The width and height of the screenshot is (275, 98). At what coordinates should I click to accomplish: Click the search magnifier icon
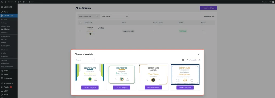coord(97,16)
